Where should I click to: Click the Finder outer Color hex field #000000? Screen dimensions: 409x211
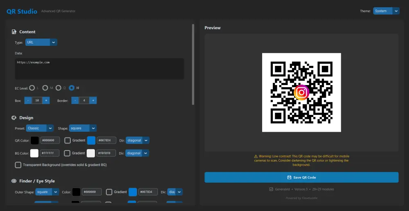[92, 192]
